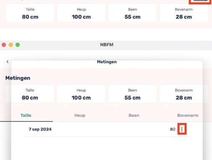Click the Heup 100 cm card above the NBFM title bar
The width and height of the screenshot is (212, 160).
click(81, 13)
